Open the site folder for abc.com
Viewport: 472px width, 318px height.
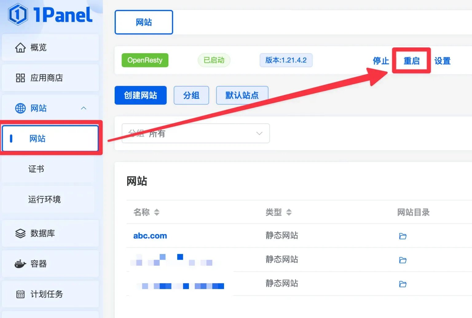point(403,236)
